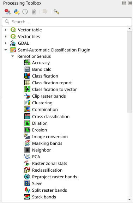Click the Reclassification tool icon
The height and width of the screenshot is (203, 133).
coord(27,170)
